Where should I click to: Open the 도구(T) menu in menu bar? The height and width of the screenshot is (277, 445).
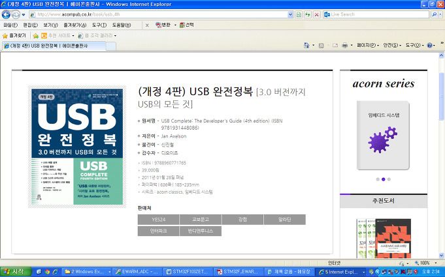(x=99, y=25)
